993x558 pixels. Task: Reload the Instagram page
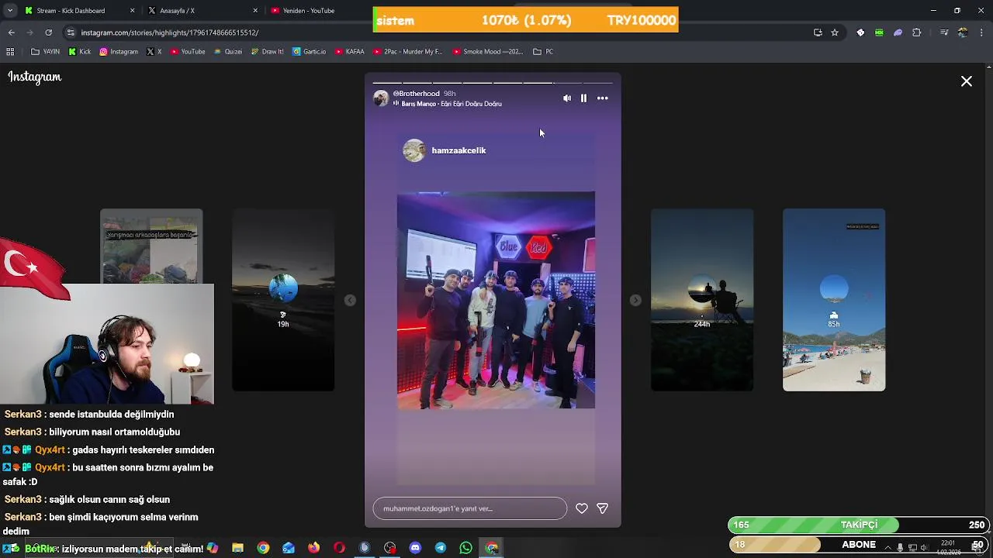[49, 33]
